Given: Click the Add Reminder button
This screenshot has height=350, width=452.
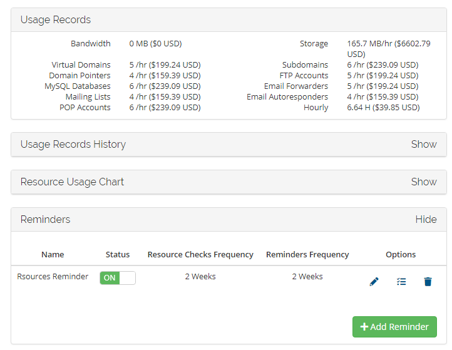Looking at the screenshot, I should pyautogui.click(x=394, y=327).
